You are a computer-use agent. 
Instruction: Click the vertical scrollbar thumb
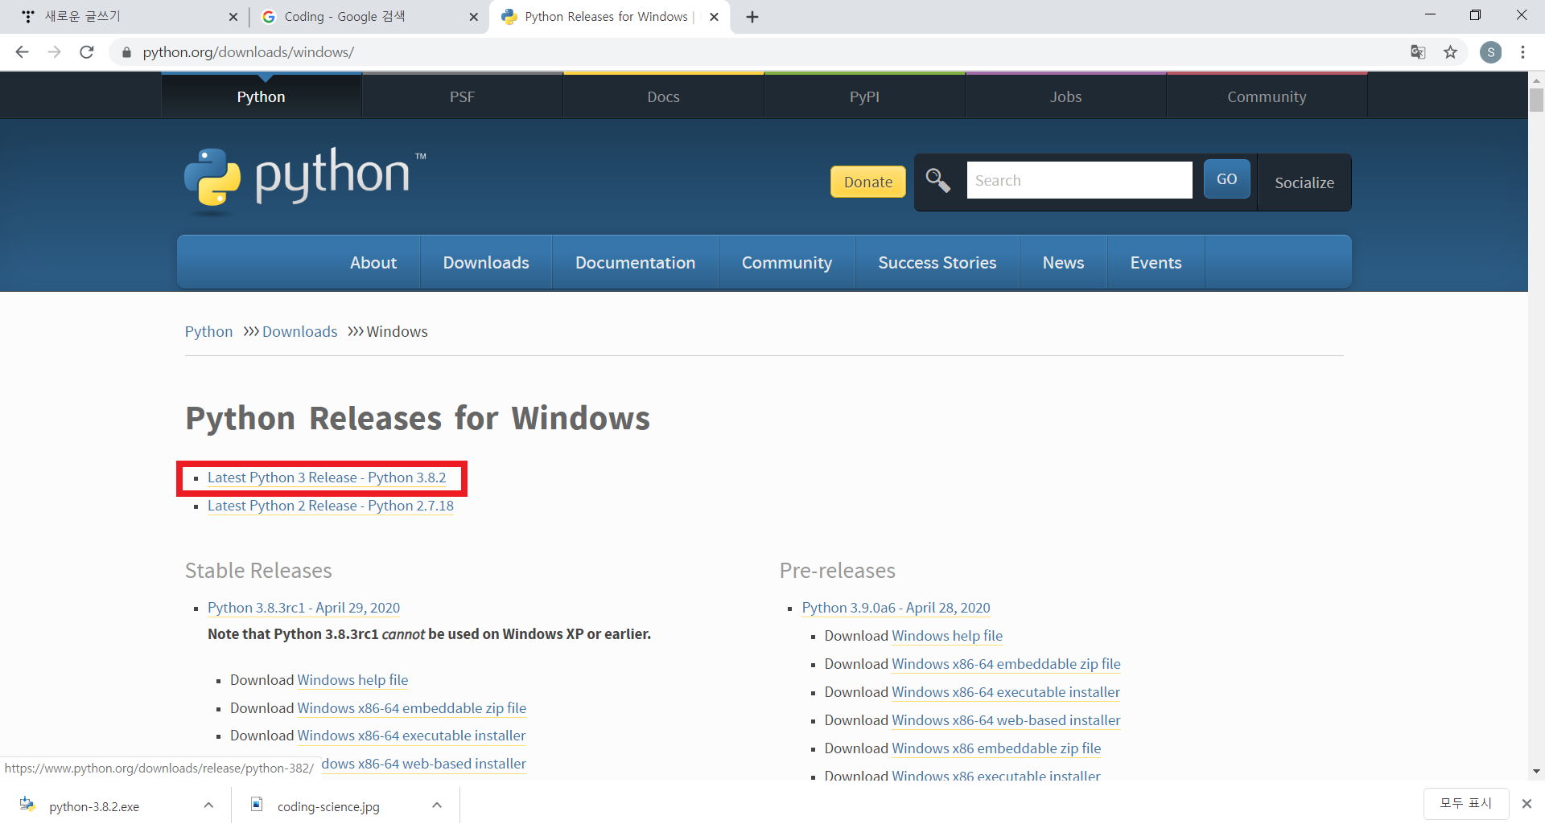pyautogui.click(x=1536, y=100)
